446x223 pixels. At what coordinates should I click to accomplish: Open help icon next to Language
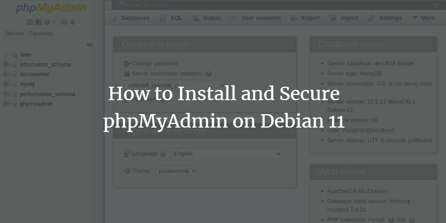(x=163, y=154)
